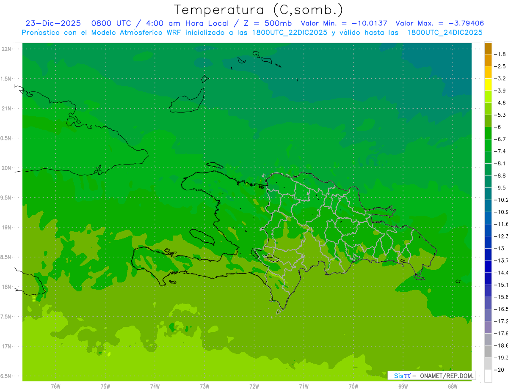Select purple swatch between -17.2 and -17.9
The height and width of the screenshot is (392, 508).
click(488, 328)
